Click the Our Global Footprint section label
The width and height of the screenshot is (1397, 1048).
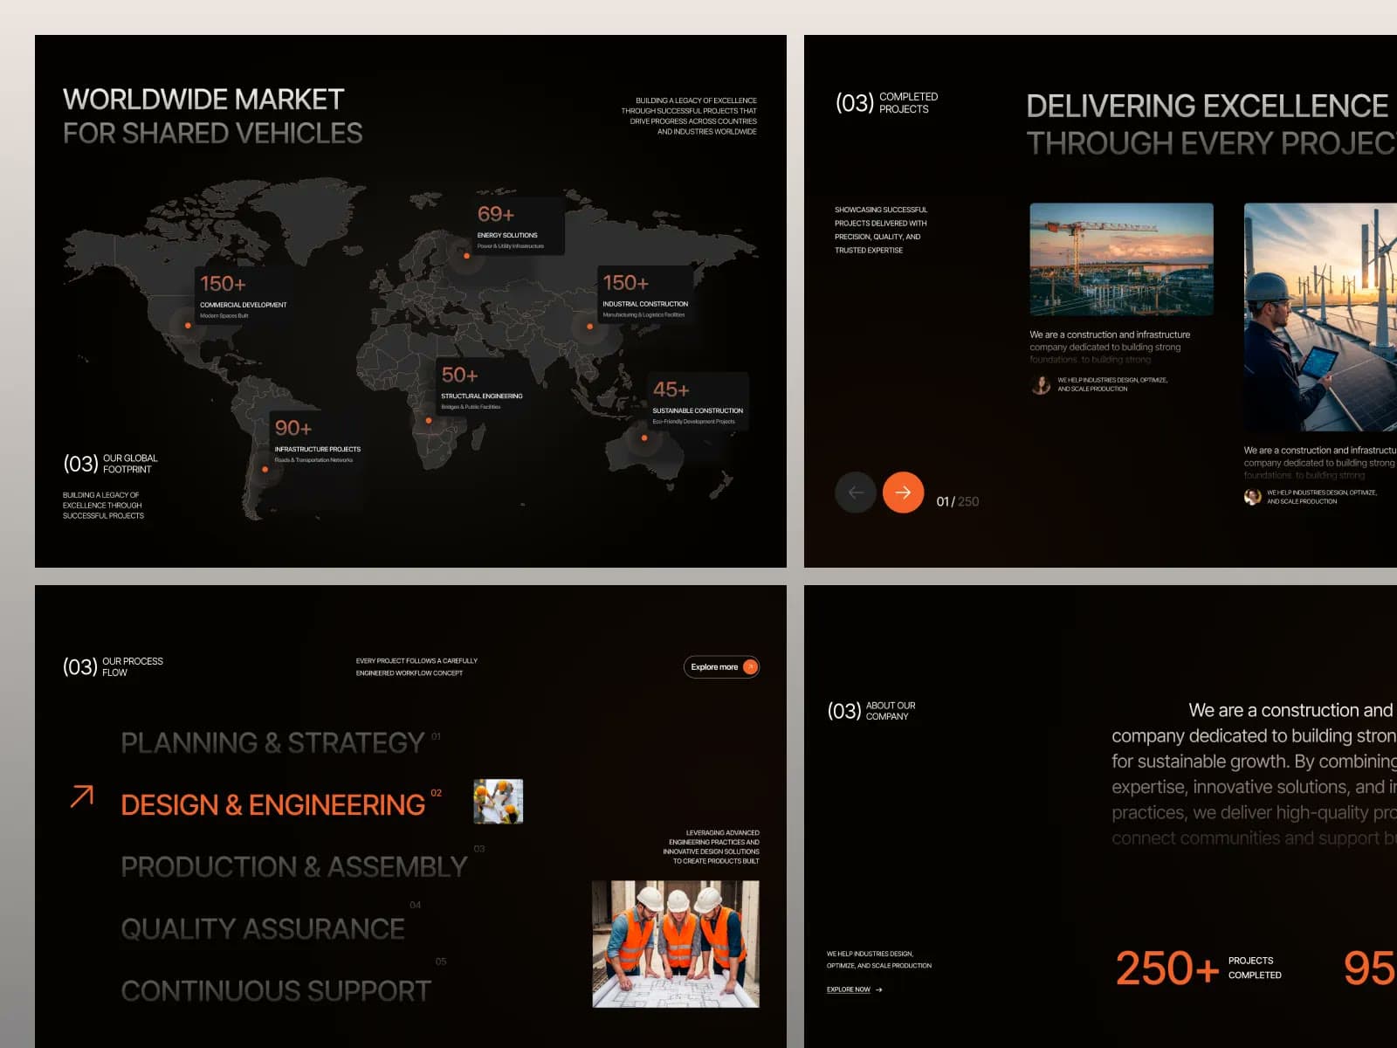point(110,464)
